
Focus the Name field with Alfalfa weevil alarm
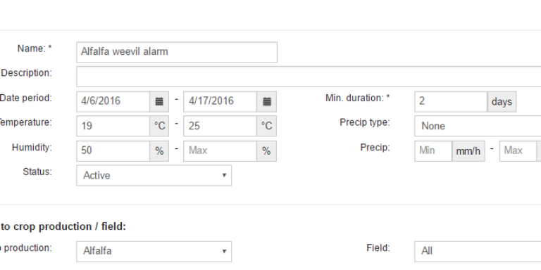point(177,52)
